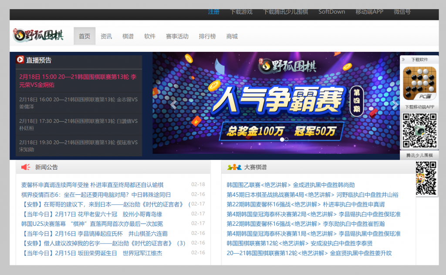Image resolution: width=446 pixels, height=275 pixels.
Task: Click the 大赛棋谱 section heading
Action: point(255,167)
